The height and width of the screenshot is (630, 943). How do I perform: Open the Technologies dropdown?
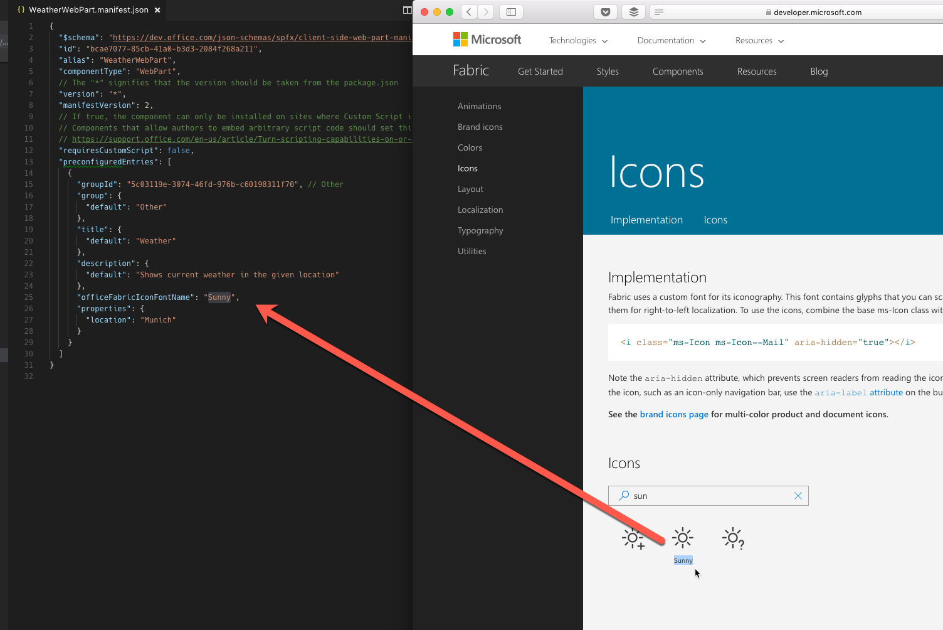click(x=577, y=40)
